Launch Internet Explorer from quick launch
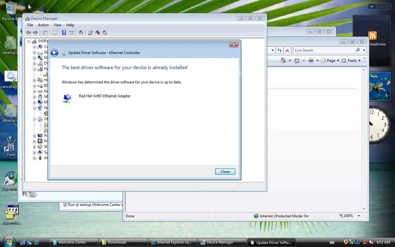 click(37, 242)
